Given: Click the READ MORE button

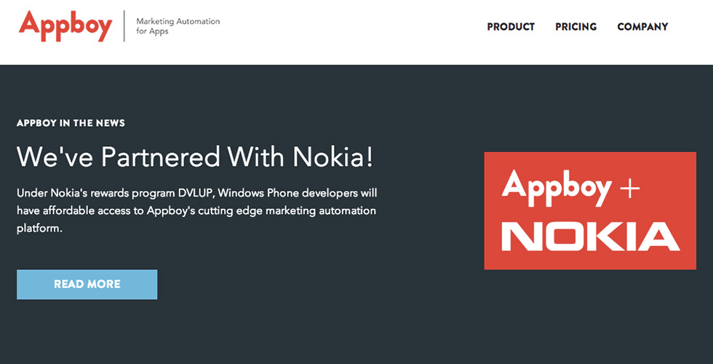Looking at the screenshot, I should click(x=87, y=285).
